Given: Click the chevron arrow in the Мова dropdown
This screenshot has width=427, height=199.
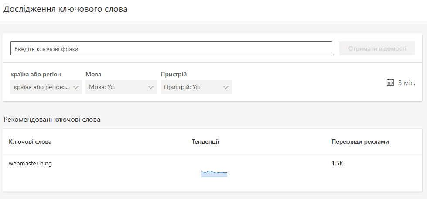Looking at the screenshot, I should 151,87.
